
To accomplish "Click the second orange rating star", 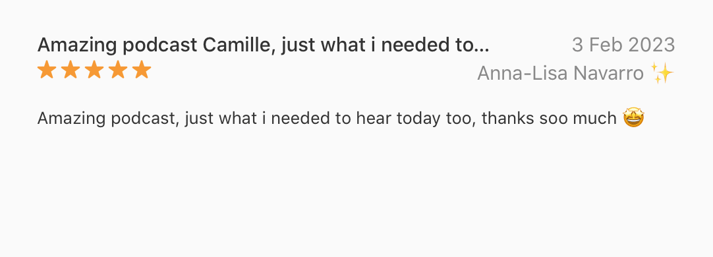I will coord(71,71).
